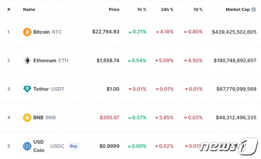Click the USD Coin logo icon
The width and height of the screenshot is (261, 159).
point(27,146)
